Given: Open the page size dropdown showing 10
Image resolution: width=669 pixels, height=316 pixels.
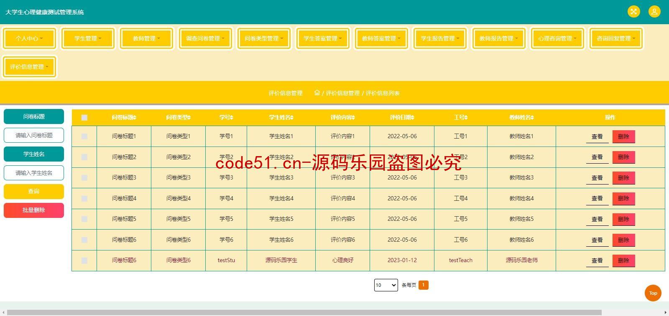Looking at the screenshot, I should click(386, 285).
